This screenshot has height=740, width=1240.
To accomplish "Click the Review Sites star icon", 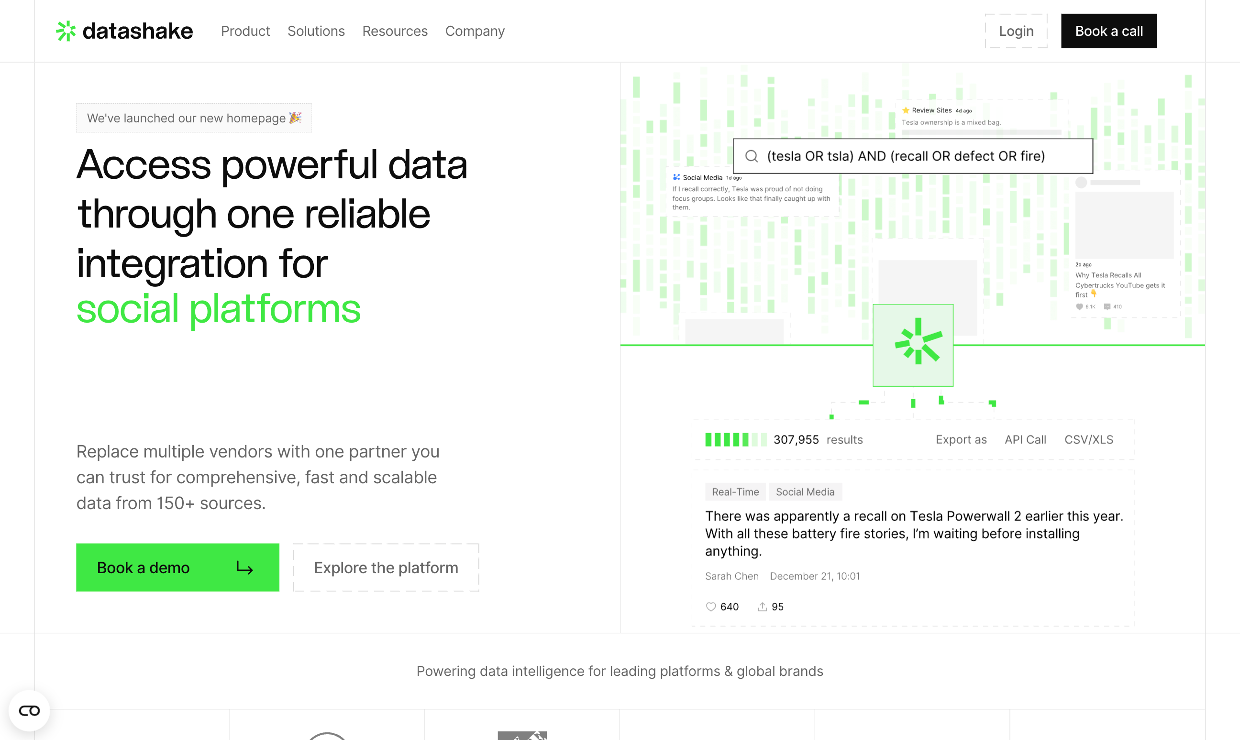I will [x=905, y=109].
